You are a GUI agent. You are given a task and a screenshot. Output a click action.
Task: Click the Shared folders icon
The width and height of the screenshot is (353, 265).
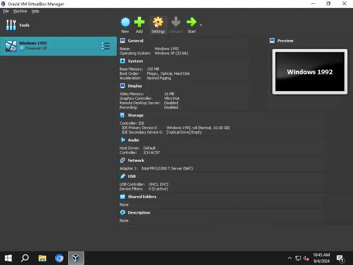pyautogui.click(x=122, y=196)
